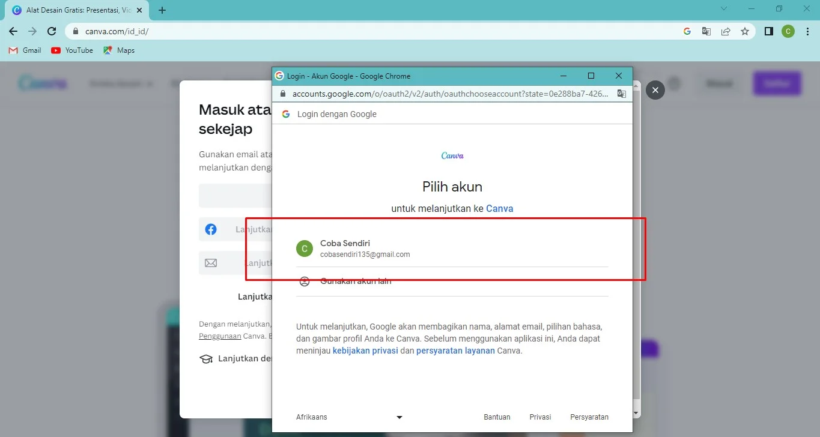Go back using the browser back arrow
Viewport: 820px width, 437px height.
click(13, 31)
